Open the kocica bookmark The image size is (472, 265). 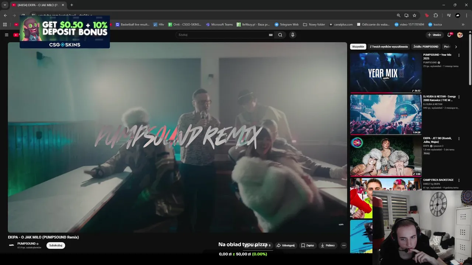[x=435, y=25]
